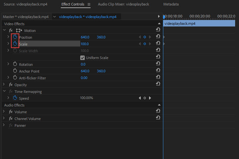Toggle the Scale stopwatch animation icon
The height and width of the screenshot is (159, 239).
click(15, 44)
